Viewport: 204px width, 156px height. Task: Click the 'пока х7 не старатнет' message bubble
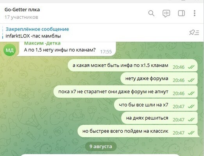click(125, 92)
